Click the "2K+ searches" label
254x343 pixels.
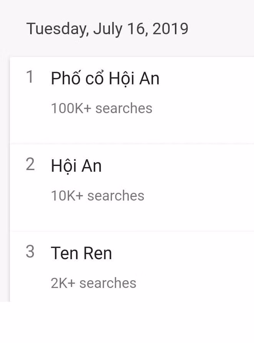94,283
